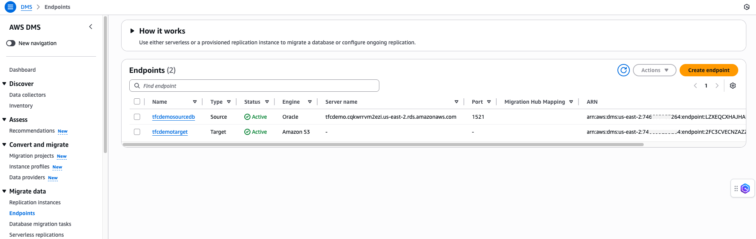
Task: Click the top-right hexagon settings icon
Action: pos(746,7)
